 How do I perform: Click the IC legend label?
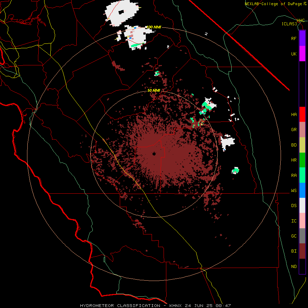[294, 221]
